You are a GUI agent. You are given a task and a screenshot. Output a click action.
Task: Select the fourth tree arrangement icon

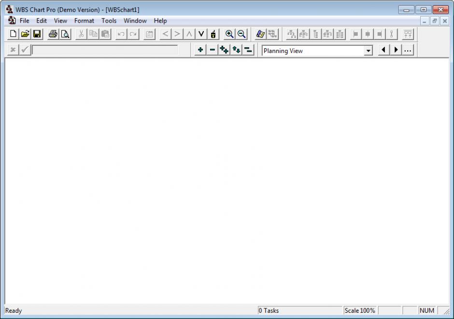(x=328, y=34)
